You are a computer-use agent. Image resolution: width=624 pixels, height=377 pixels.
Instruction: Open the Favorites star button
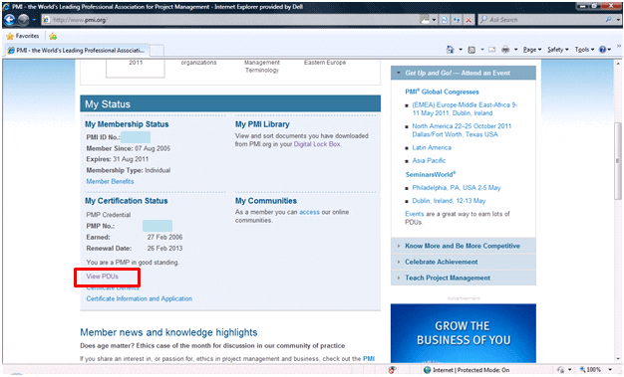coord(22,36)
